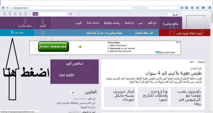Click the status bar Waiting for googleads text

(18, 112)
